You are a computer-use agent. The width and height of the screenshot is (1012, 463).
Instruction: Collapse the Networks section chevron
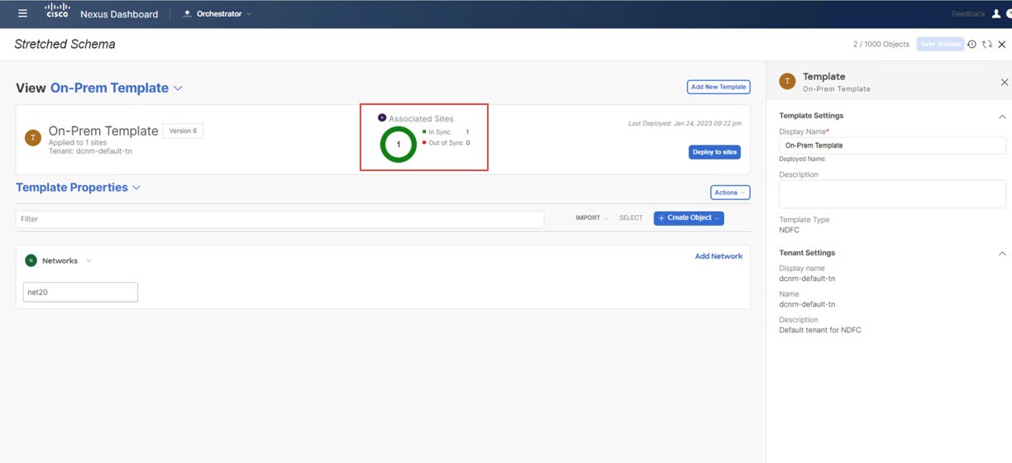(88, 260)
